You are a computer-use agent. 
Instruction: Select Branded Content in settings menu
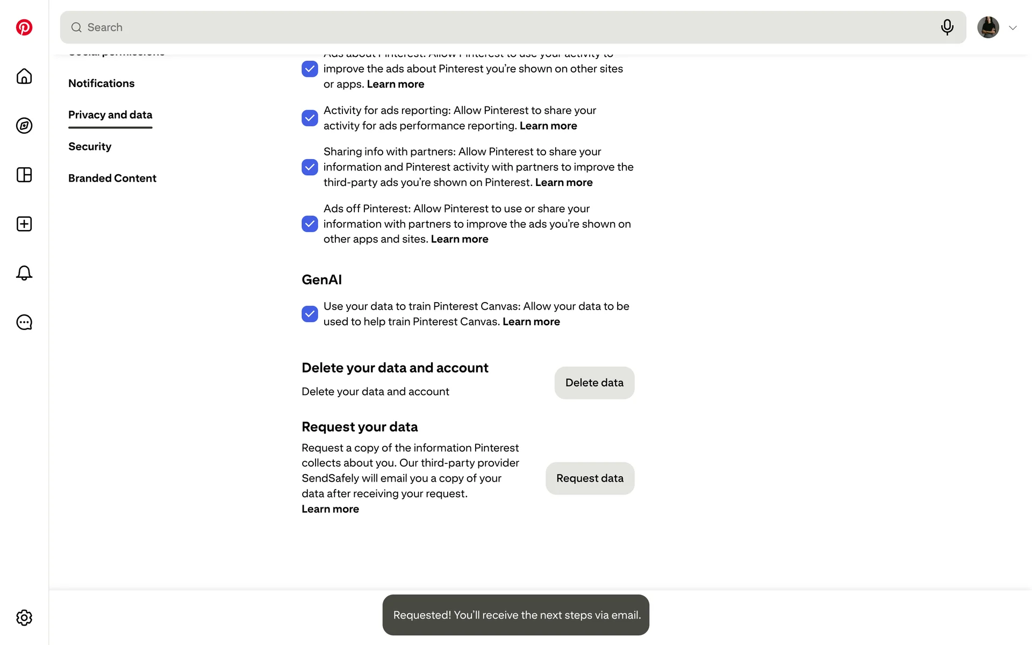click(x=112, y=178)
